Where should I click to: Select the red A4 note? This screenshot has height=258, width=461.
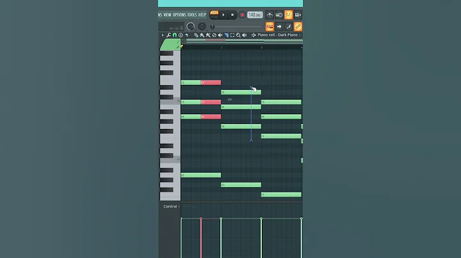tap(211, 117)
